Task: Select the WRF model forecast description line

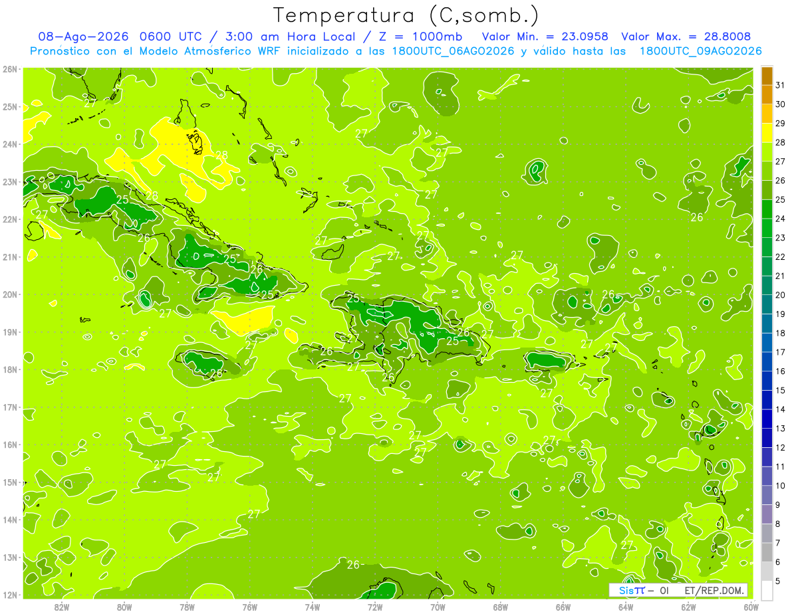Action: tap(396, 51)
